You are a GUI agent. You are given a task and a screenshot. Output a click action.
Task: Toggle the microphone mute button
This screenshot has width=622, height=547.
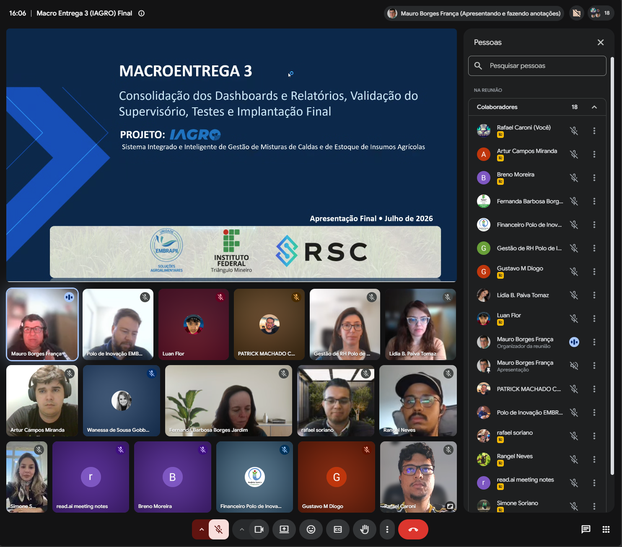pyautogui.click(x=219, y=529)
